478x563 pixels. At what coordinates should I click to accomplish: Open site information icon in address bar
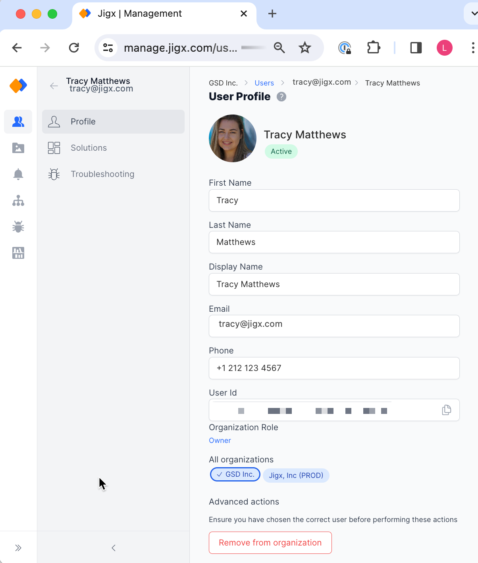(108, 48)
